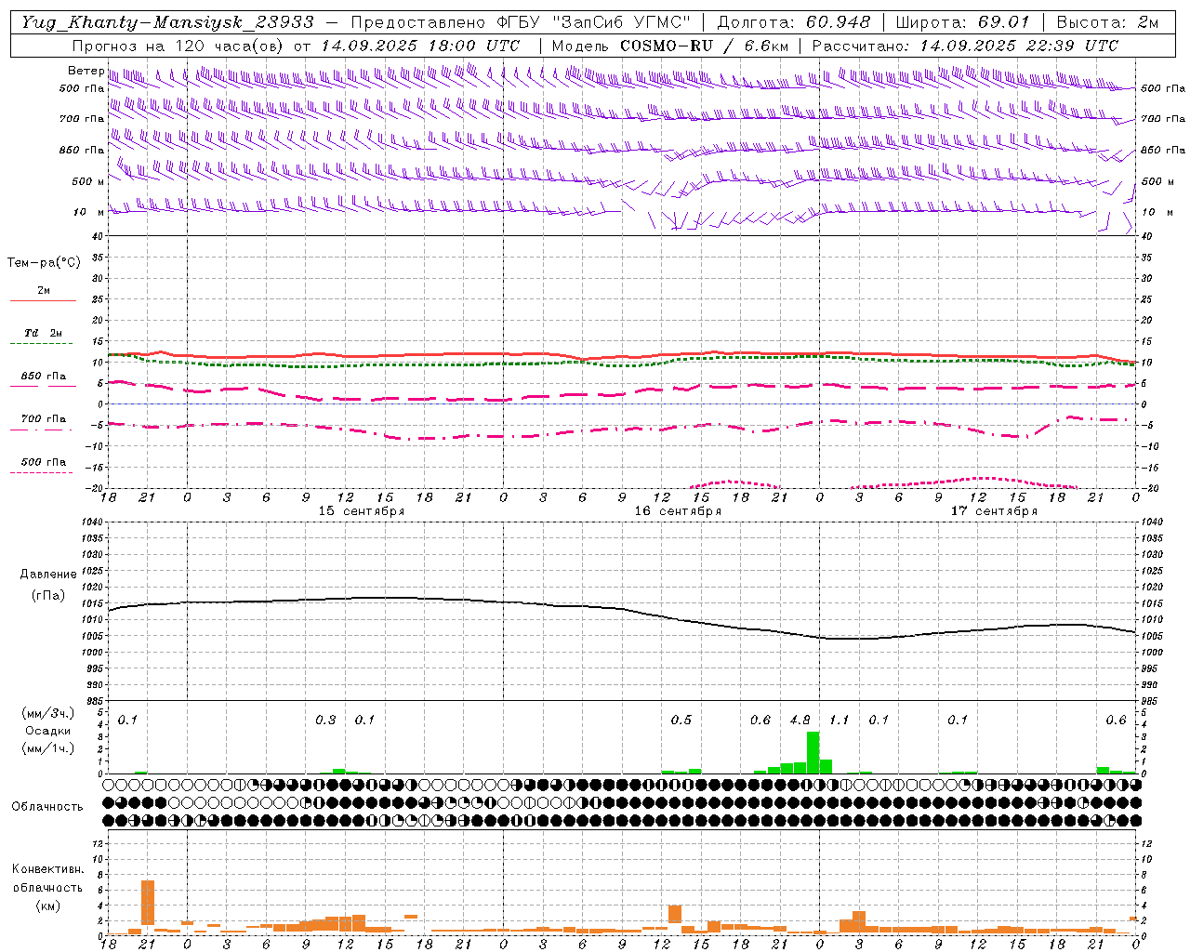Click the 850 гПа temperature legend entry
Viewport: 1190px width, 952px height.
point(43,377)
